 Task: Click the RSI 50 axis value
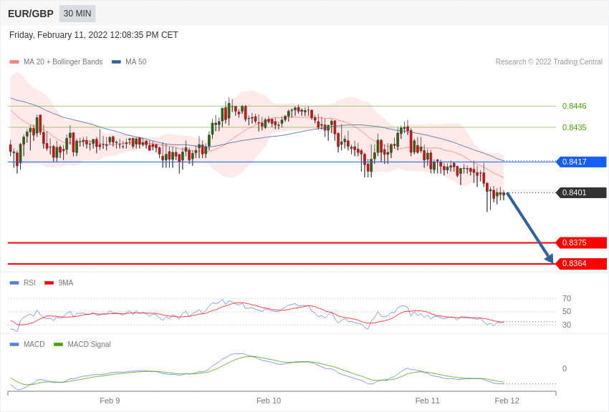point(567,312)
